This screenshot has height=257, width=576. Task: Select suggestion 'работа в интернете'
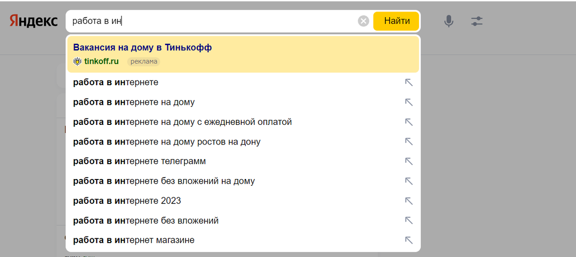(243, 82)
